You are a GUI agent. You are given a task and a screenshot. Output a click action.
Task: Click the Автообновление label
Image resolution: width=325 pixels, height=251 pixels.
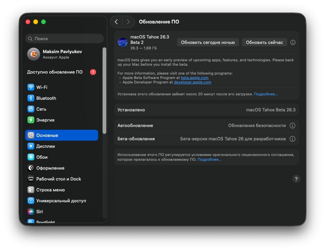pyautogui.click(x=135, y=125)
